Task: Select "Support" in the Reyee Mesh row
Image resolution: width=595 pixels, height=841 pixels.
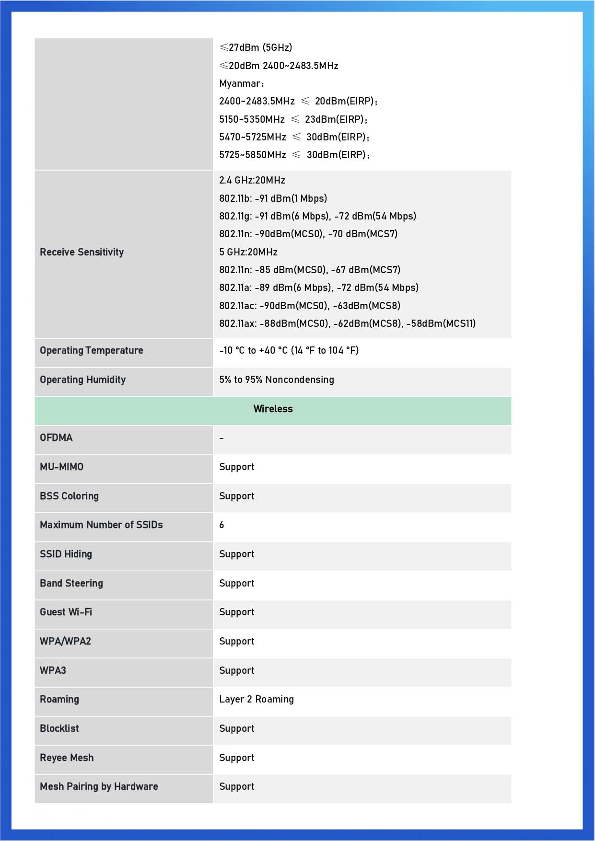Action: coord(237,758)
